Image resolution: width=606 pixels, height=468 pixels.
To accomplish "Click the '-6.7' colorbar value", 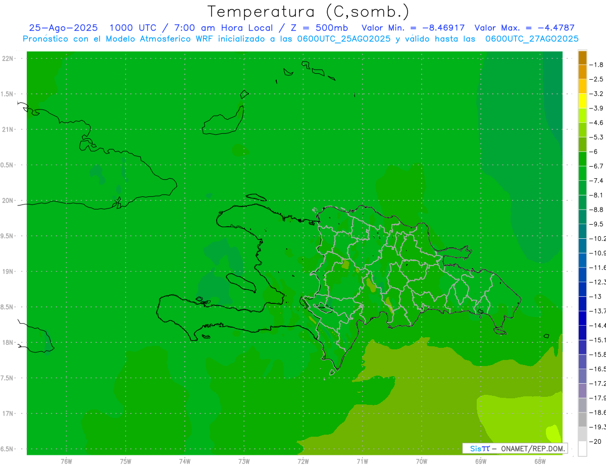I will click(x=596, y=166).
